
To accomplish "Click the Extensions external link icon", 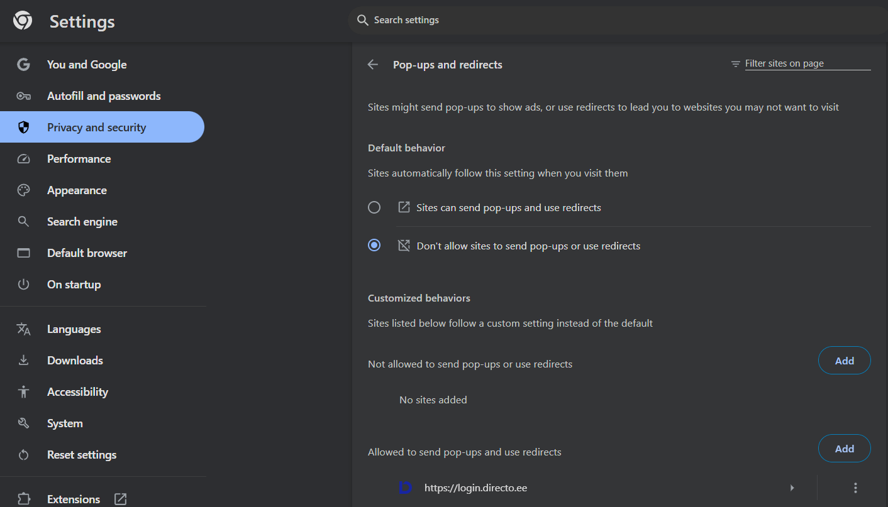I will pos(120,499).
